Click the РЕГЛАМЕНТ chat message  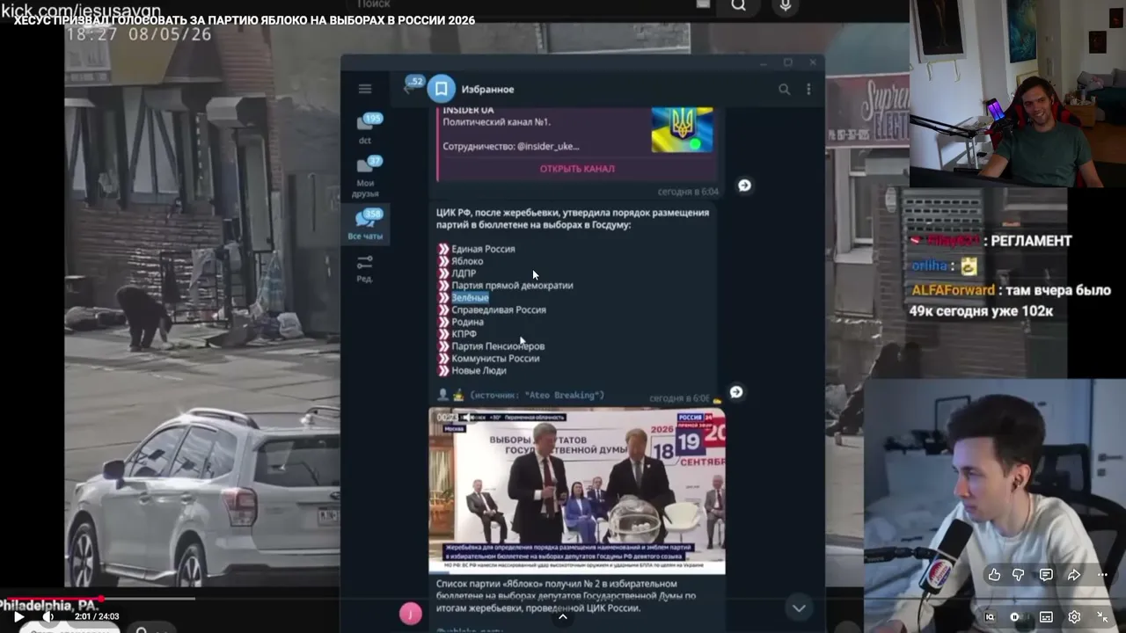pyautogui.click(x=1031, y=241)
